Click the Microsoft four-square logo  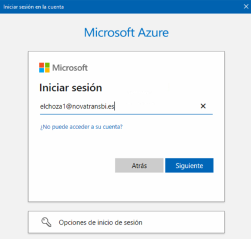pos(44,68)
